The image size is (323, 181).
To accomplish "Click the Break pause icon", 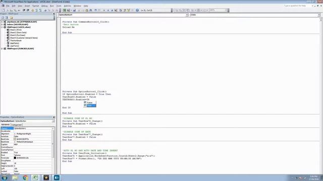I will click(x=108, y=10).
